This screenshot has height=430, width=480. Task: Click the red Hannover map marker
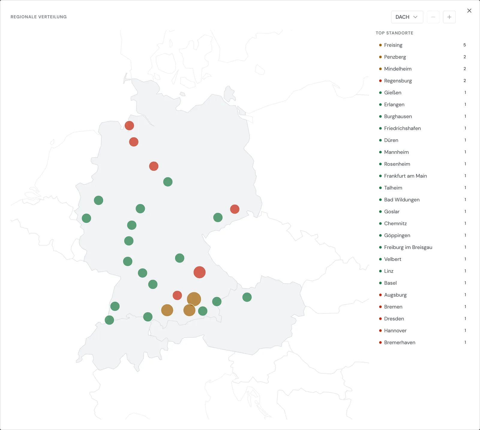tap(154, 166)
